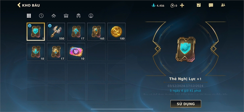Show the helmet category tab
Viewport: 244px width, 112px height.
click(x=78, y=16)
